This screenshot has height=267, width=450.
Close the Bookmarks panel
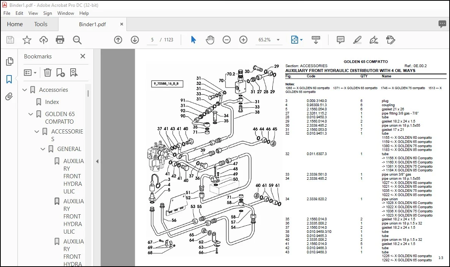[83, 56]
